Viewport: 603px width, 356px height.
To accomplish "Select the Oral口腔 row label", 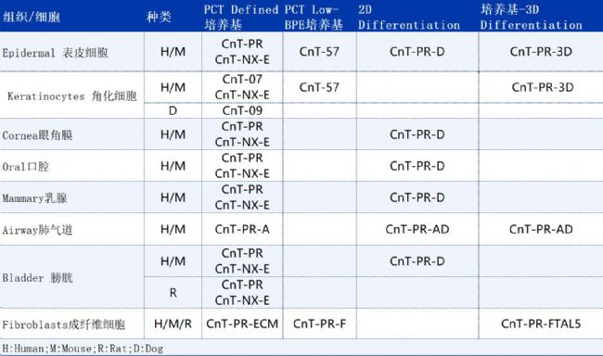I will 26,167.
